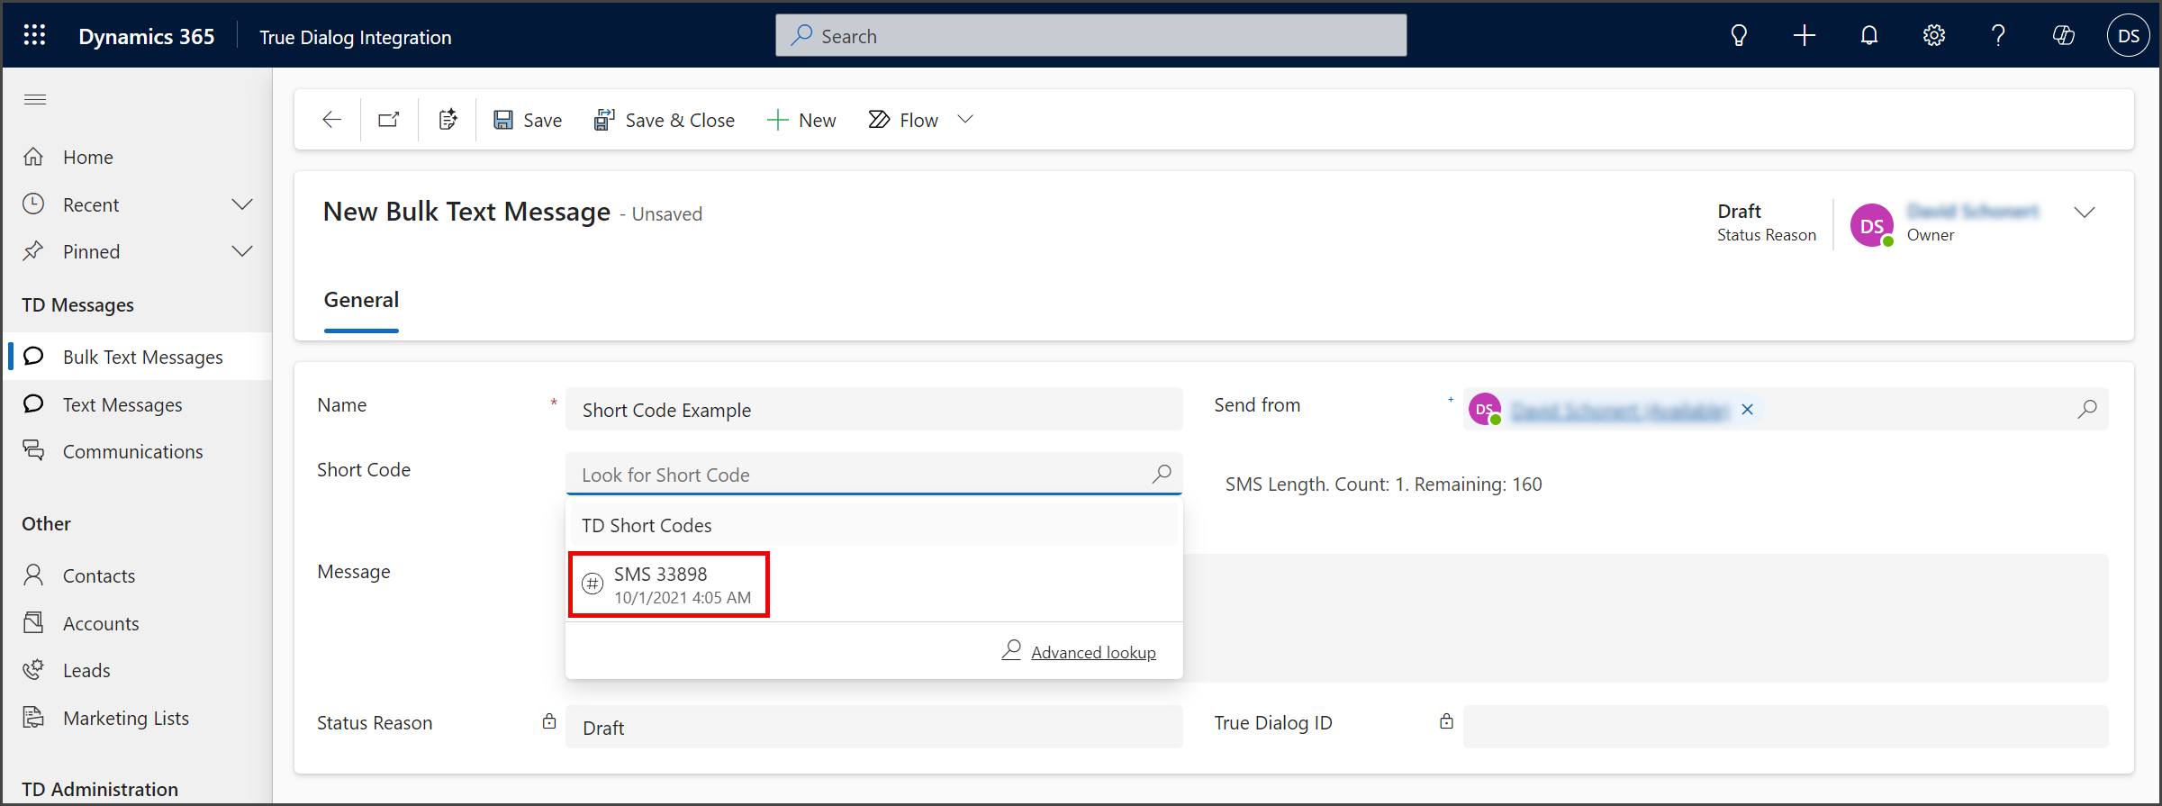Image resolution: width=2162 pixels, height=806 pixels.
Task: Click the plus quick create icon
Action: click(x=1804, y=36)
